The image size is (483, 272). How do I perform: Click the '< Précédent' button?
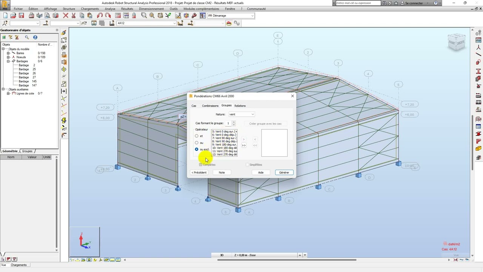point(199,172)
